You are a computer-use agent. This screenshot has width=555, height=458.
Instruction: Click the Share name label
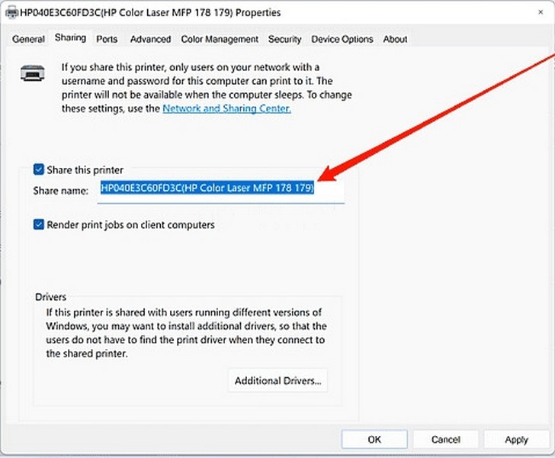click(x=61, y=189)
